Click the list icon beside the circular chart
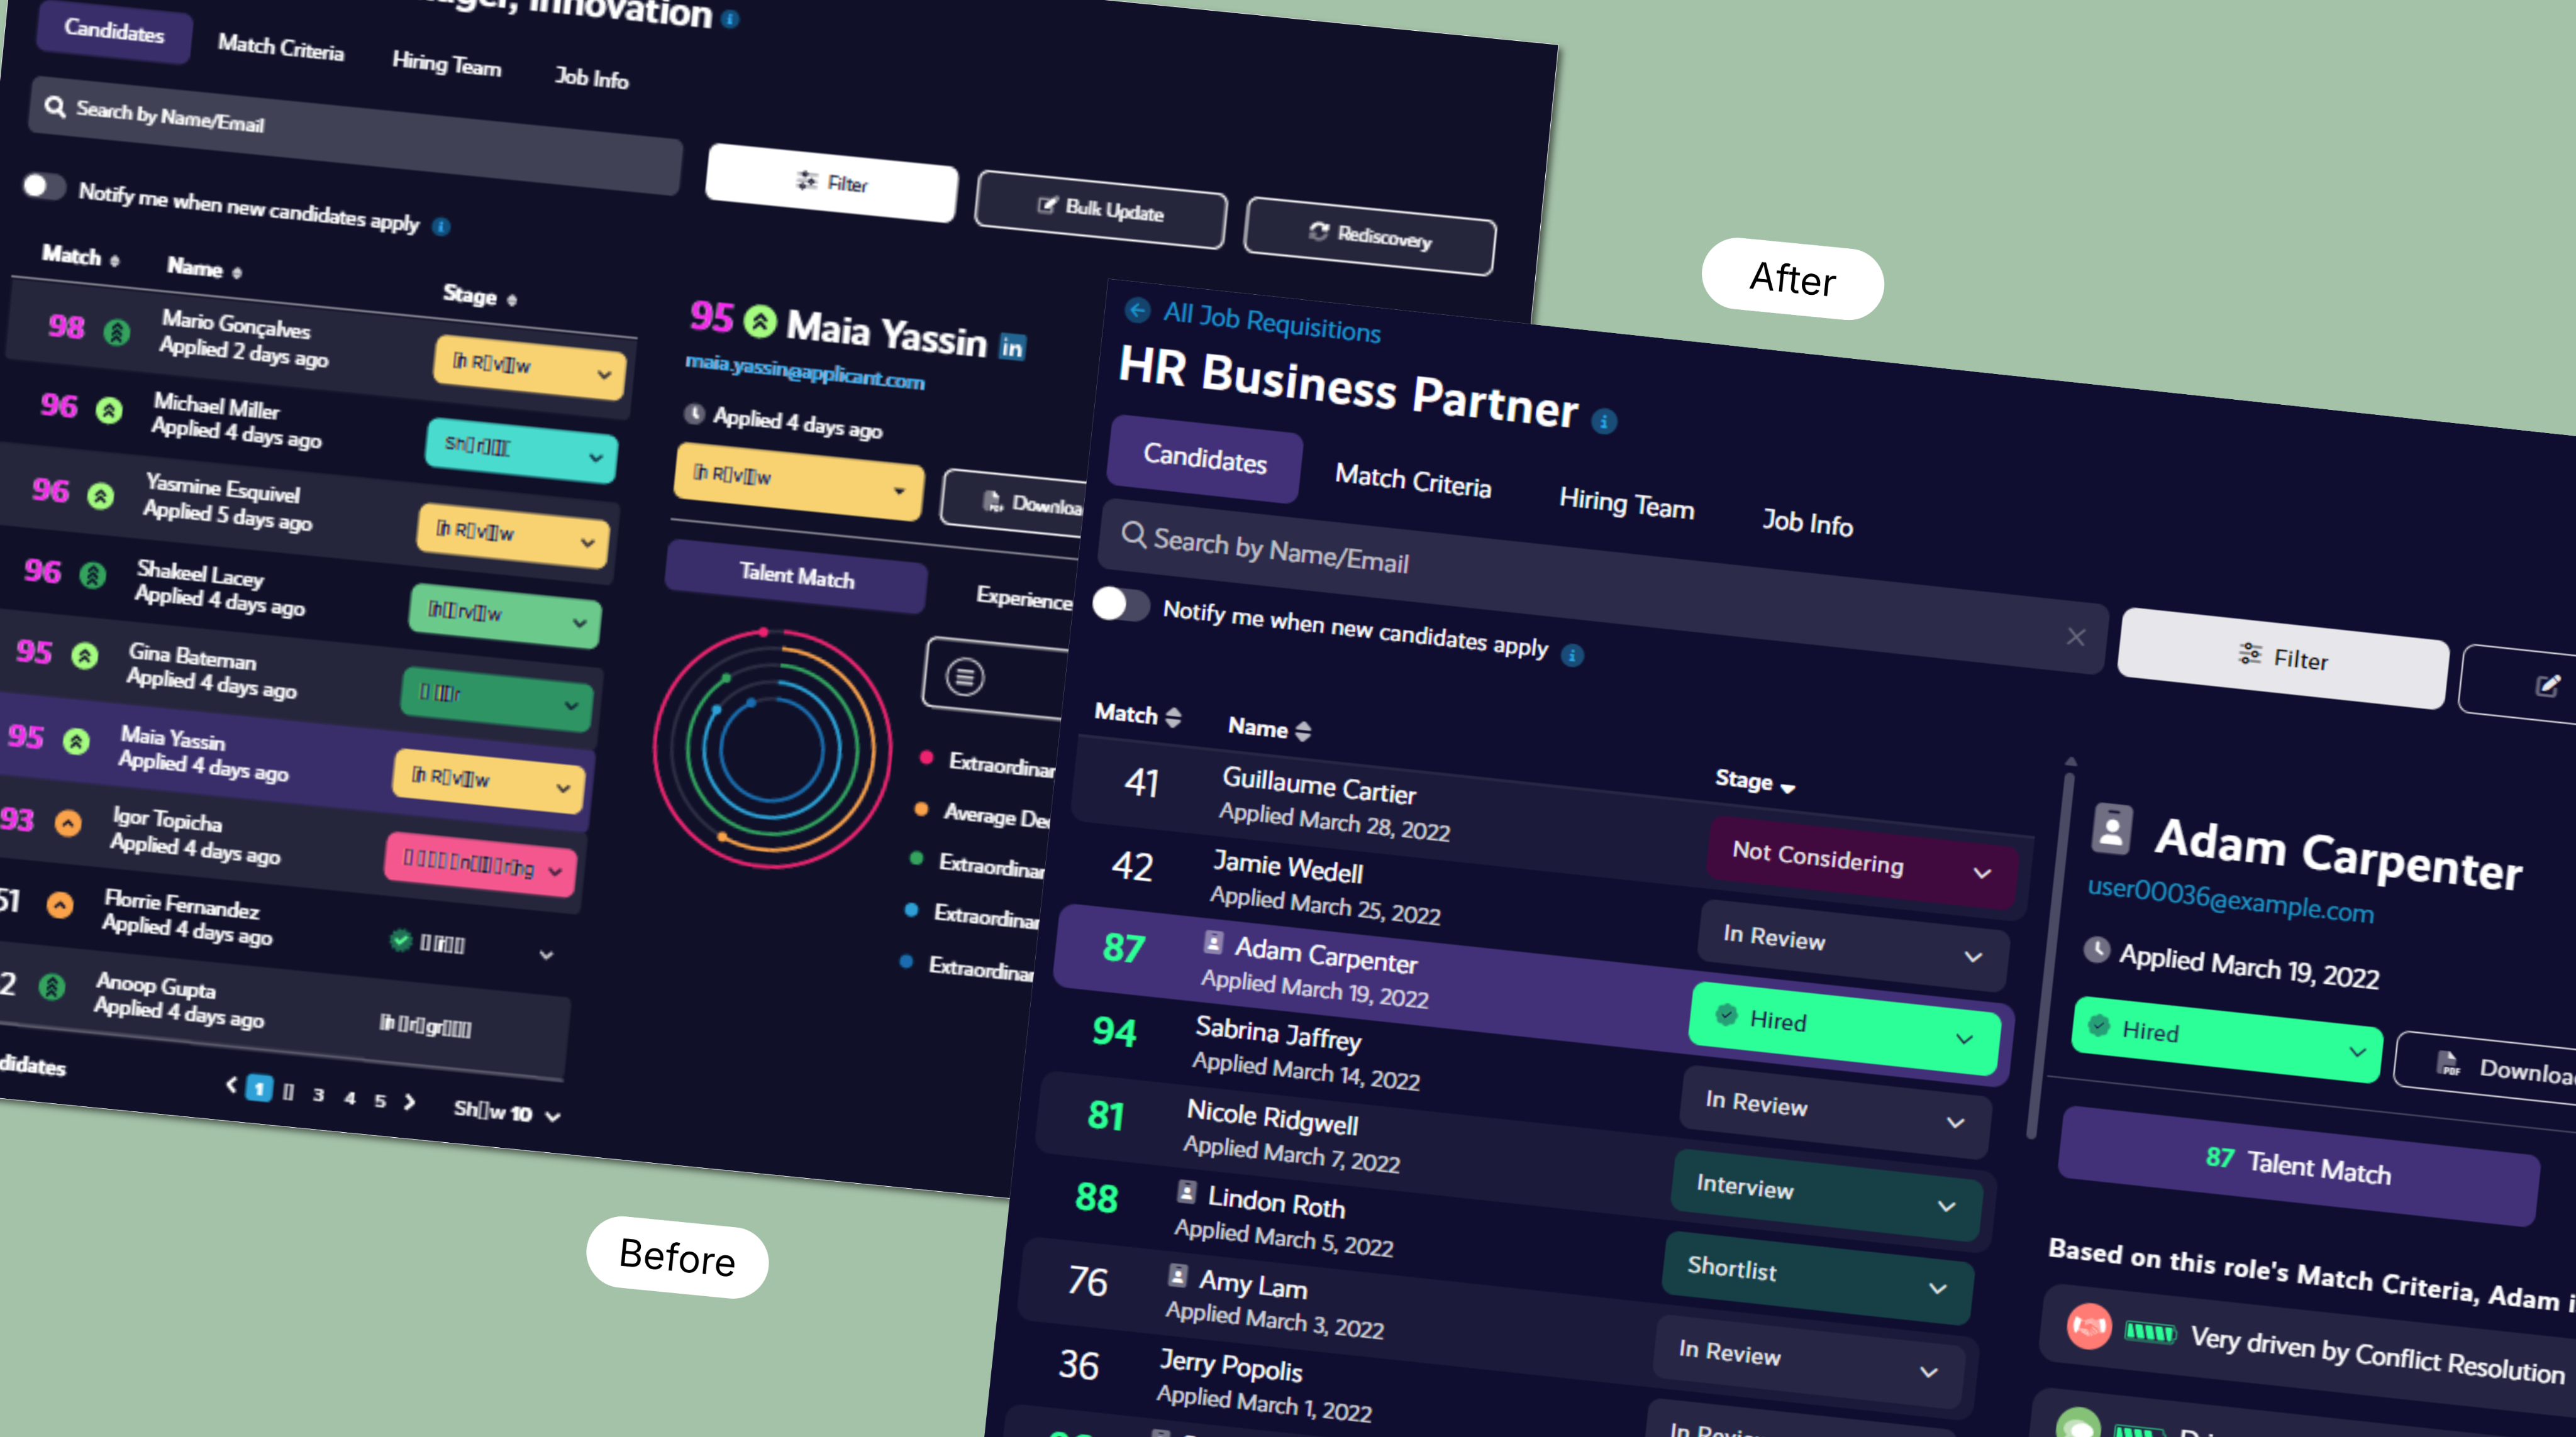2576x1437 pixels. coord(965,676)
